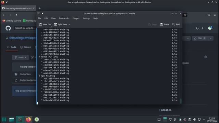Click the pin icon in the Konsole title bar
This screenshot has width=219, height=123.
pyautogui.click(x=42, y=13)
